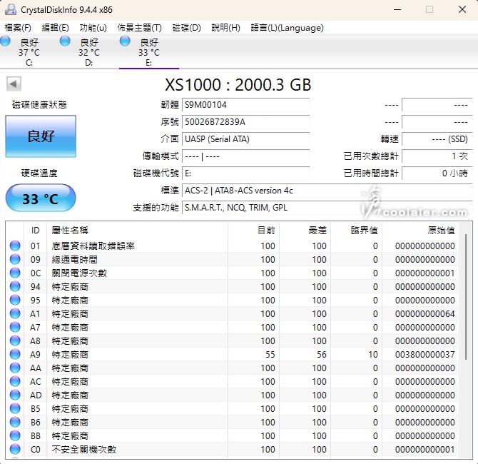Click the 33 °C temperature button
Image resolution: width=478 pixels, height=464 pixels.
[x=41, y=198]
